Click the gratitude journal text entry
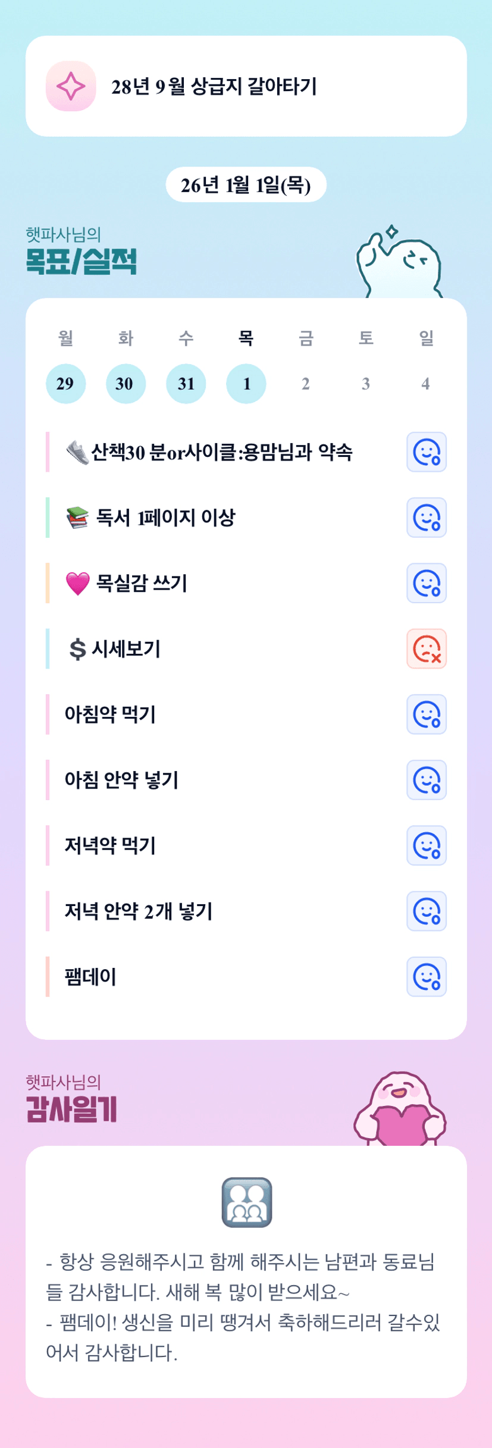 point(243,1306)
